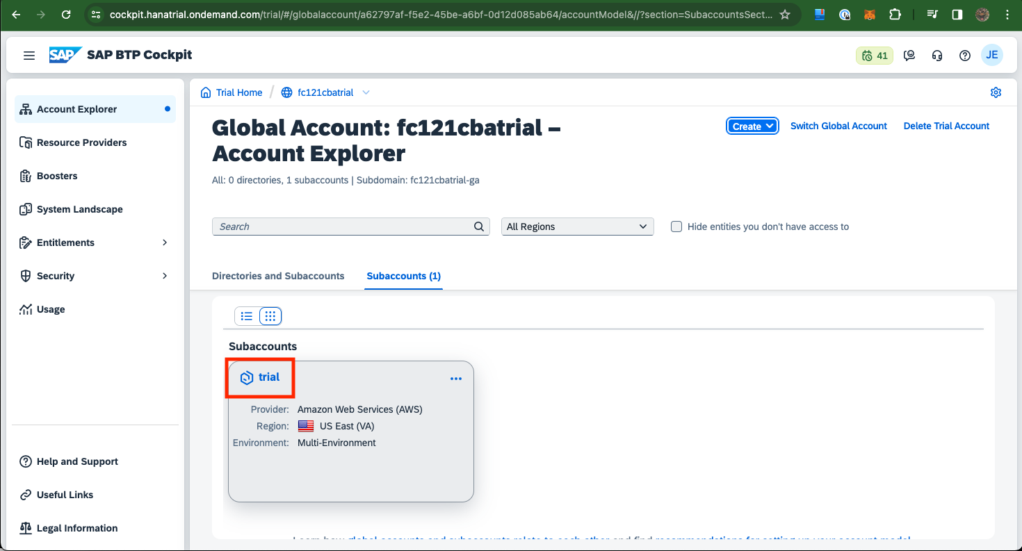Switch to Subaccounts (1) tab
Viewport: 1022px width, 551px height.
pos(404,276)
